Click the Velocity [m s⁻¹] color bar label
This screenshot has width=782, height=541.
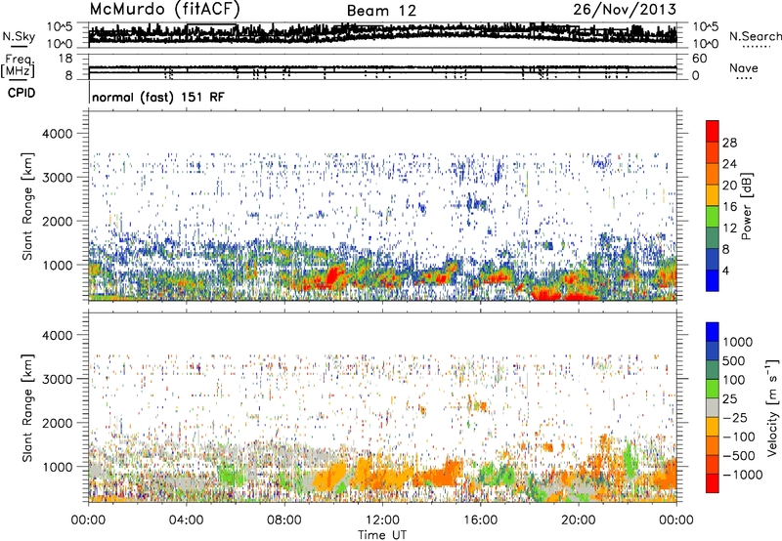[x=772, y=407]
